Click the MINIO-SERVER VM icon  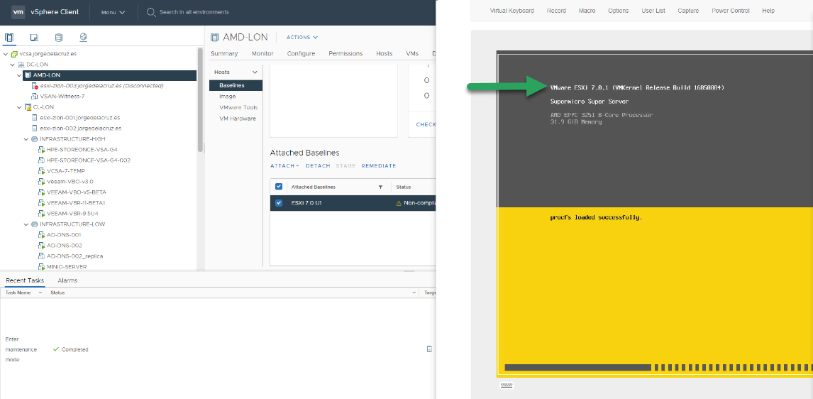(x=42, y=267)
